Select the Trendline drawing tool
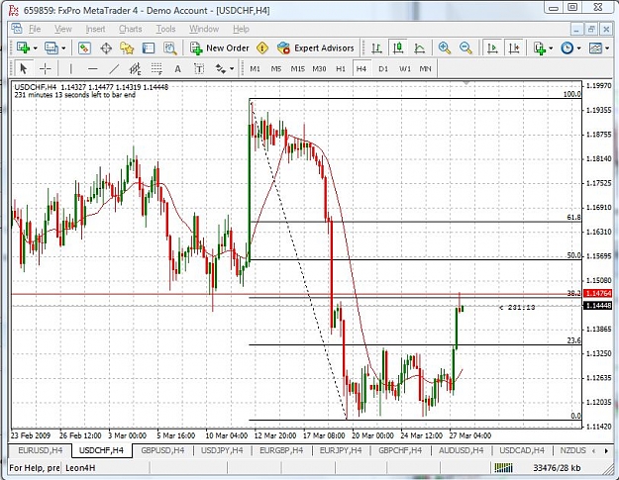Image resolution: width=619 pixels, height=480 pixels. (114, 69)
